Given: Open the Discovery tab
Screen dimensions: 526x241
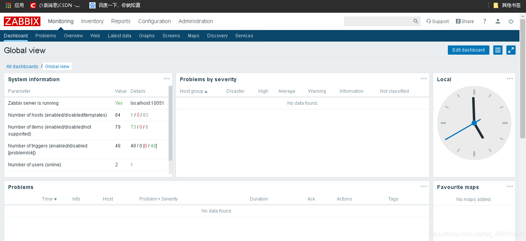Looking at the screenshot, I should tap(218, 36).
